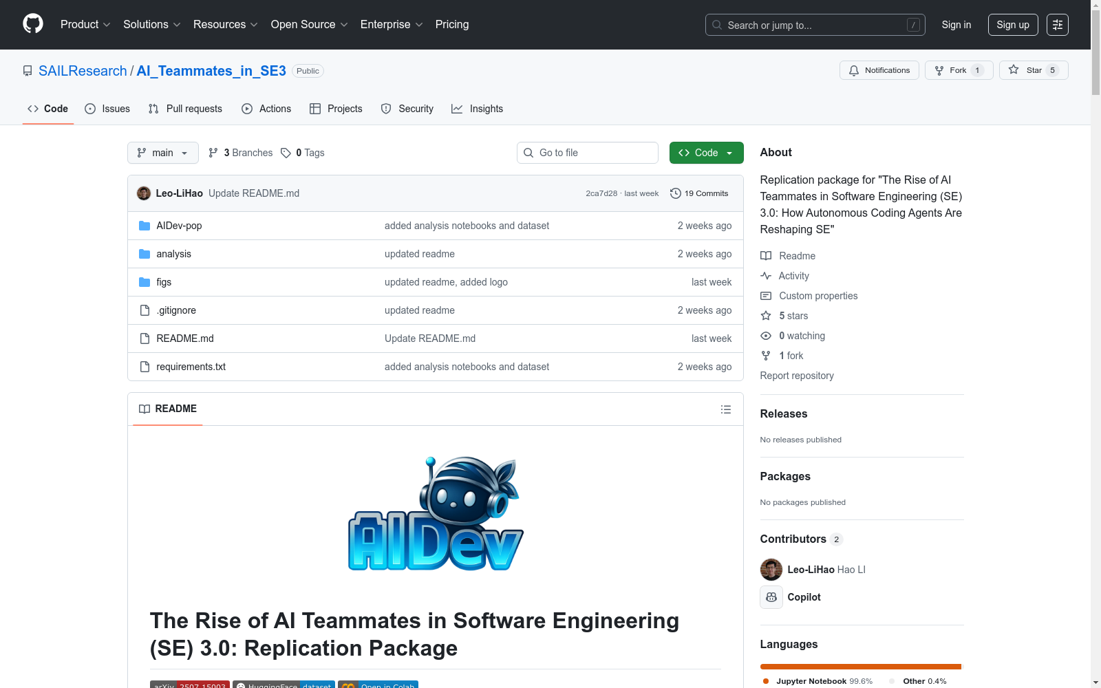Open the Releases section heading
Viewport: 1101px width, 688px height.
tap(784, 413)
